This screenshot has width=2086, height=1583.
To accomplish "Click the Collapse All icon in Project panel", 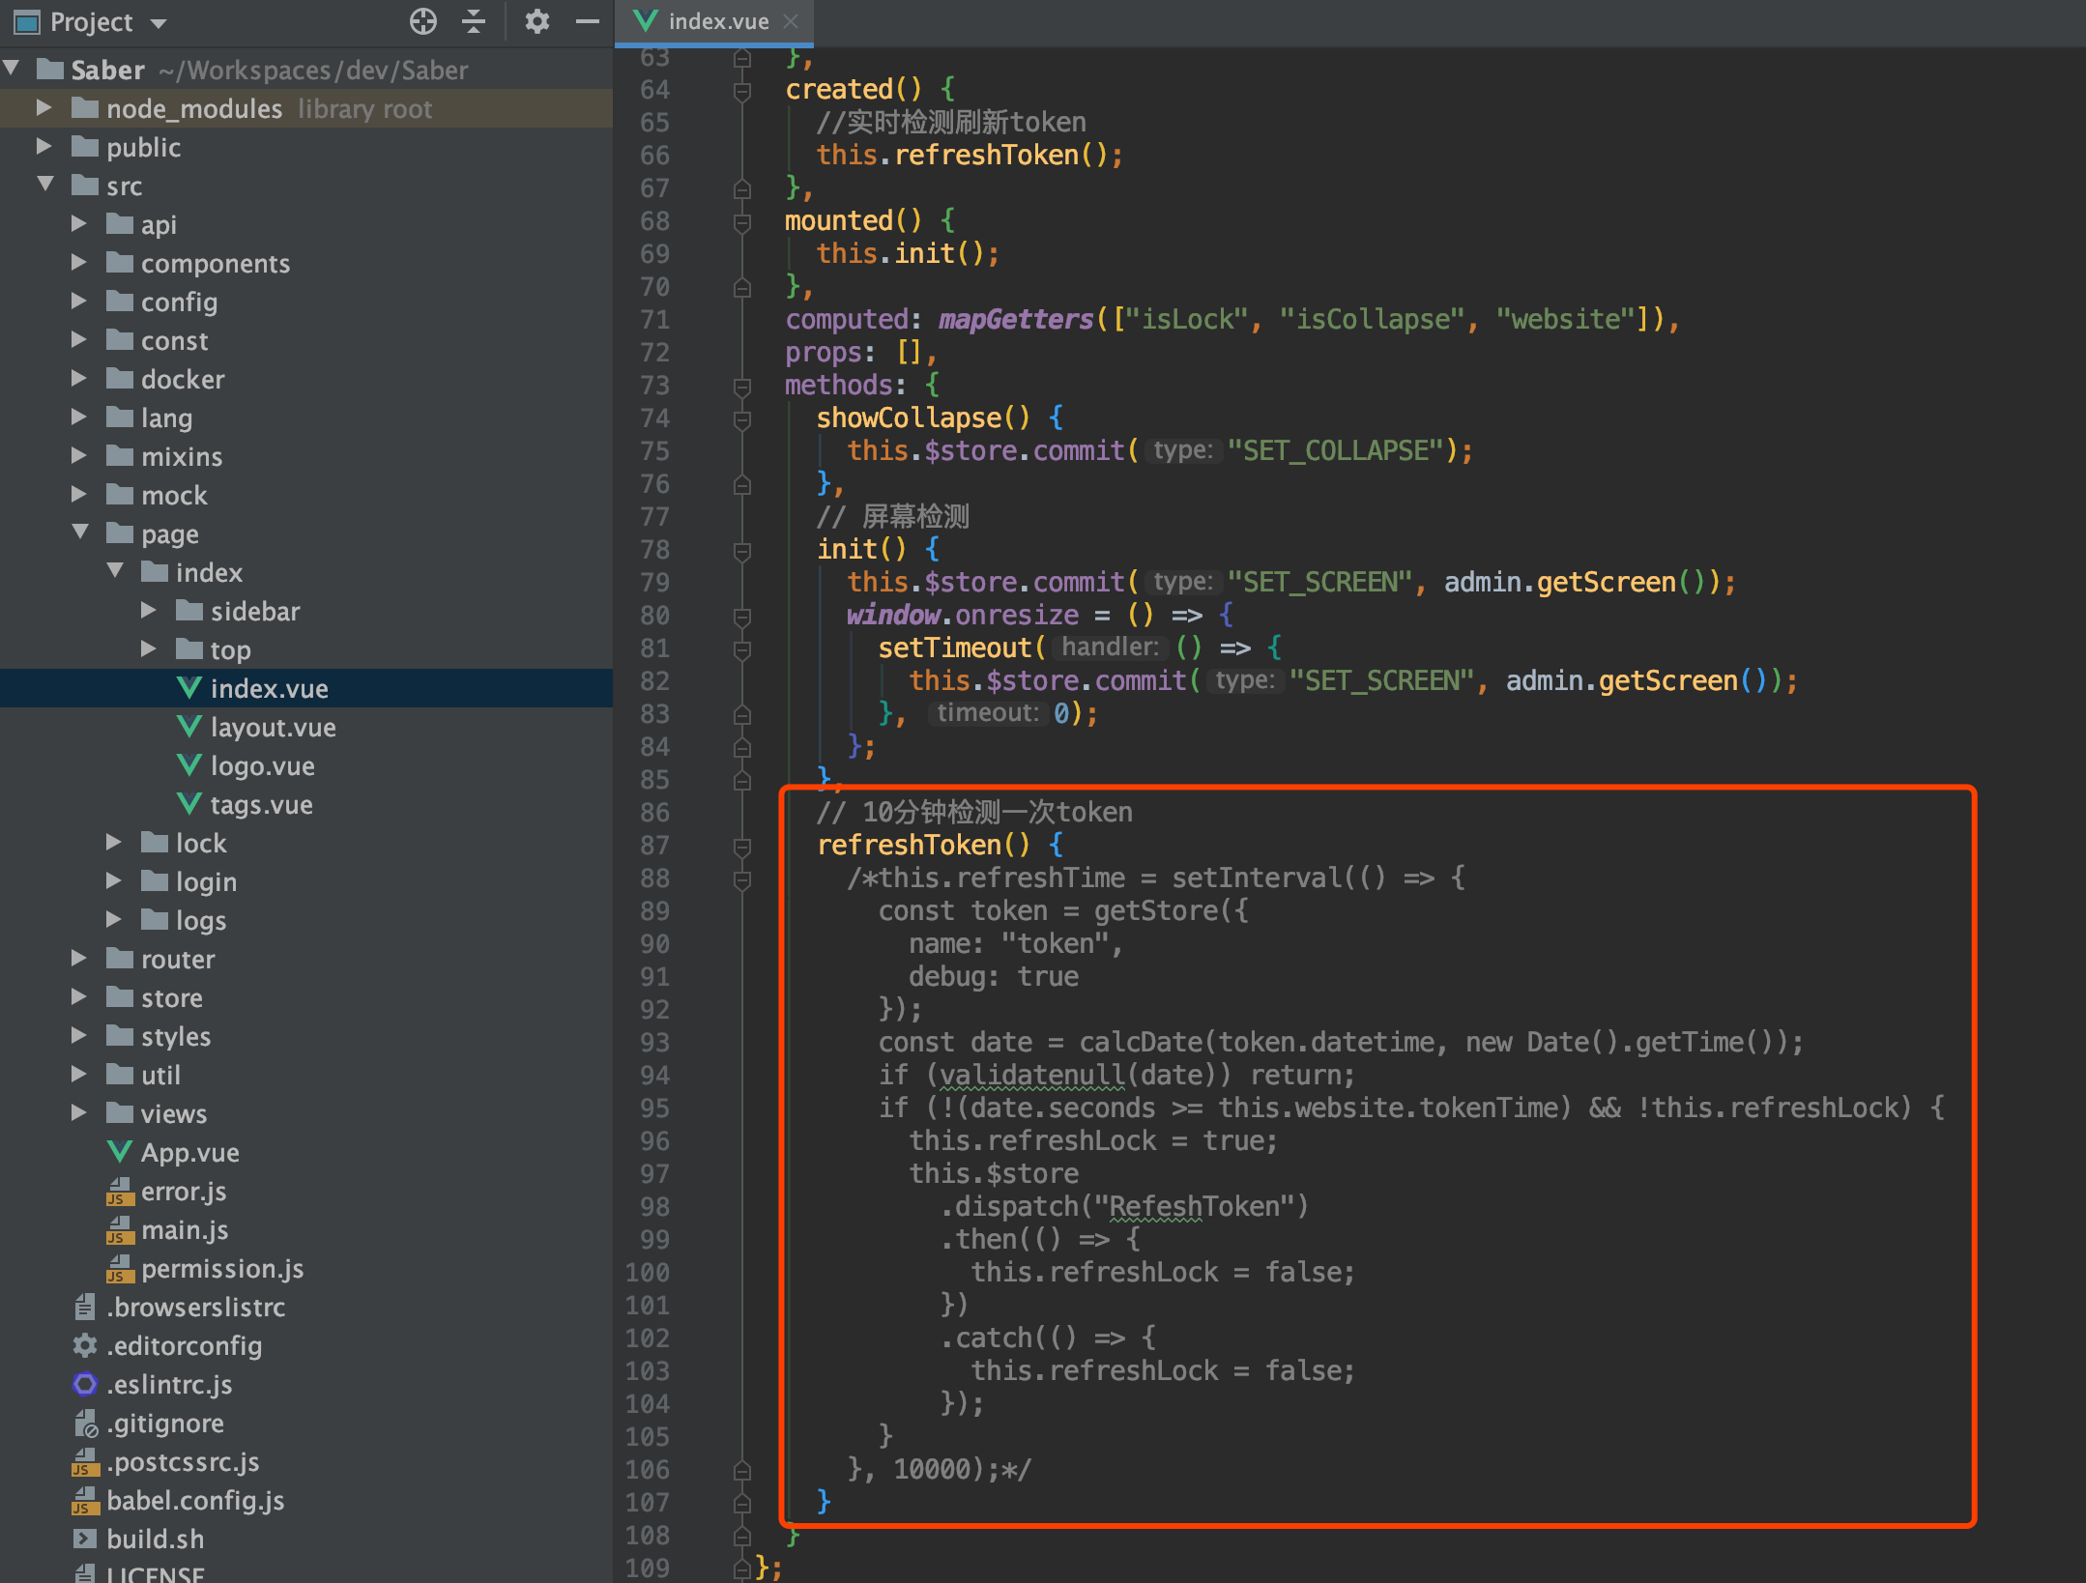I will pos(474,21).
